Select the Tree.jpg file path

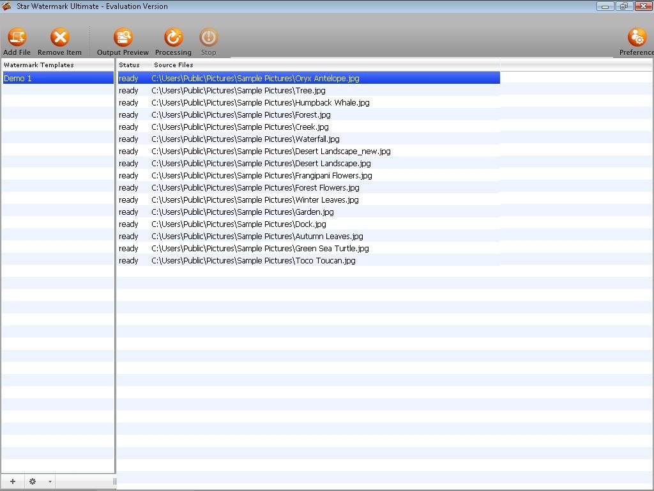pyautogui.click(x=239, y=90)
